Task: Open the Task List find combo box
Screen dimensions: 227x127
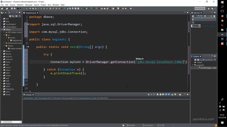Action: click(196, 26)
